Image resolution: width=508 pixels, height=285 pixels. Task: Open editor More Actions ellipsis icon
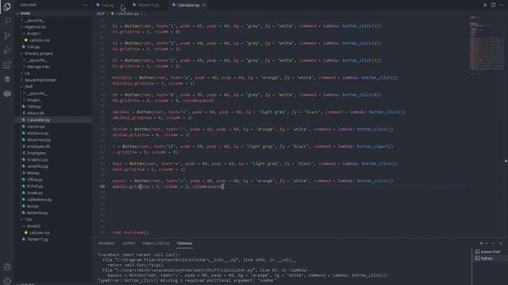(x=501, y=5)
